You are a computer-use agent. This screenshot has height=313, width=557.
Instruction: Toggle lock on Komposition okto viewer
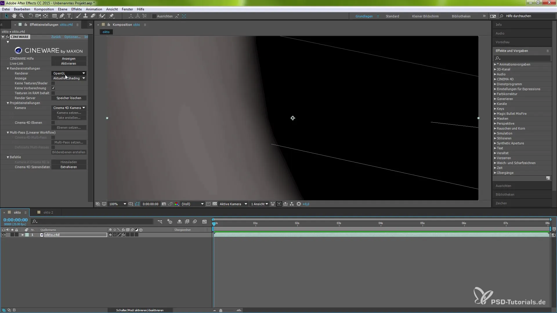pos(109,25)
